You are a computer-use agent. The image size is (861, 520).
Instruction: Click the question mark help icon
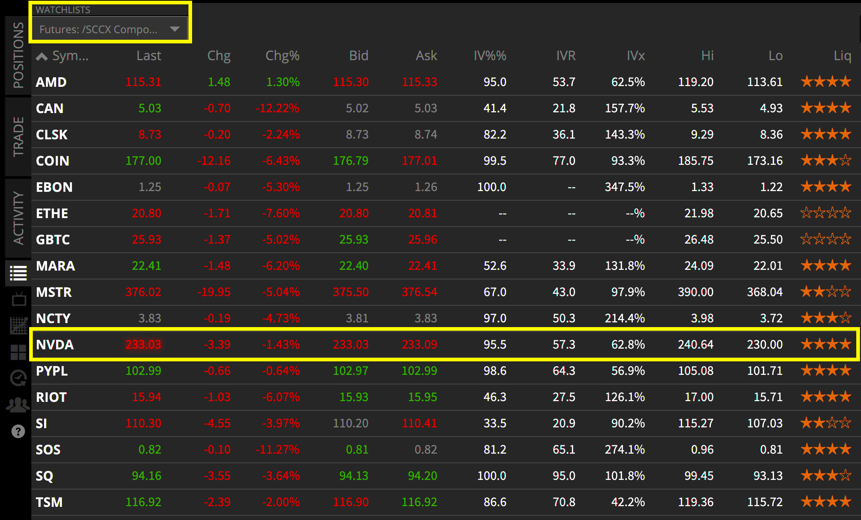(x=18, y=431)
